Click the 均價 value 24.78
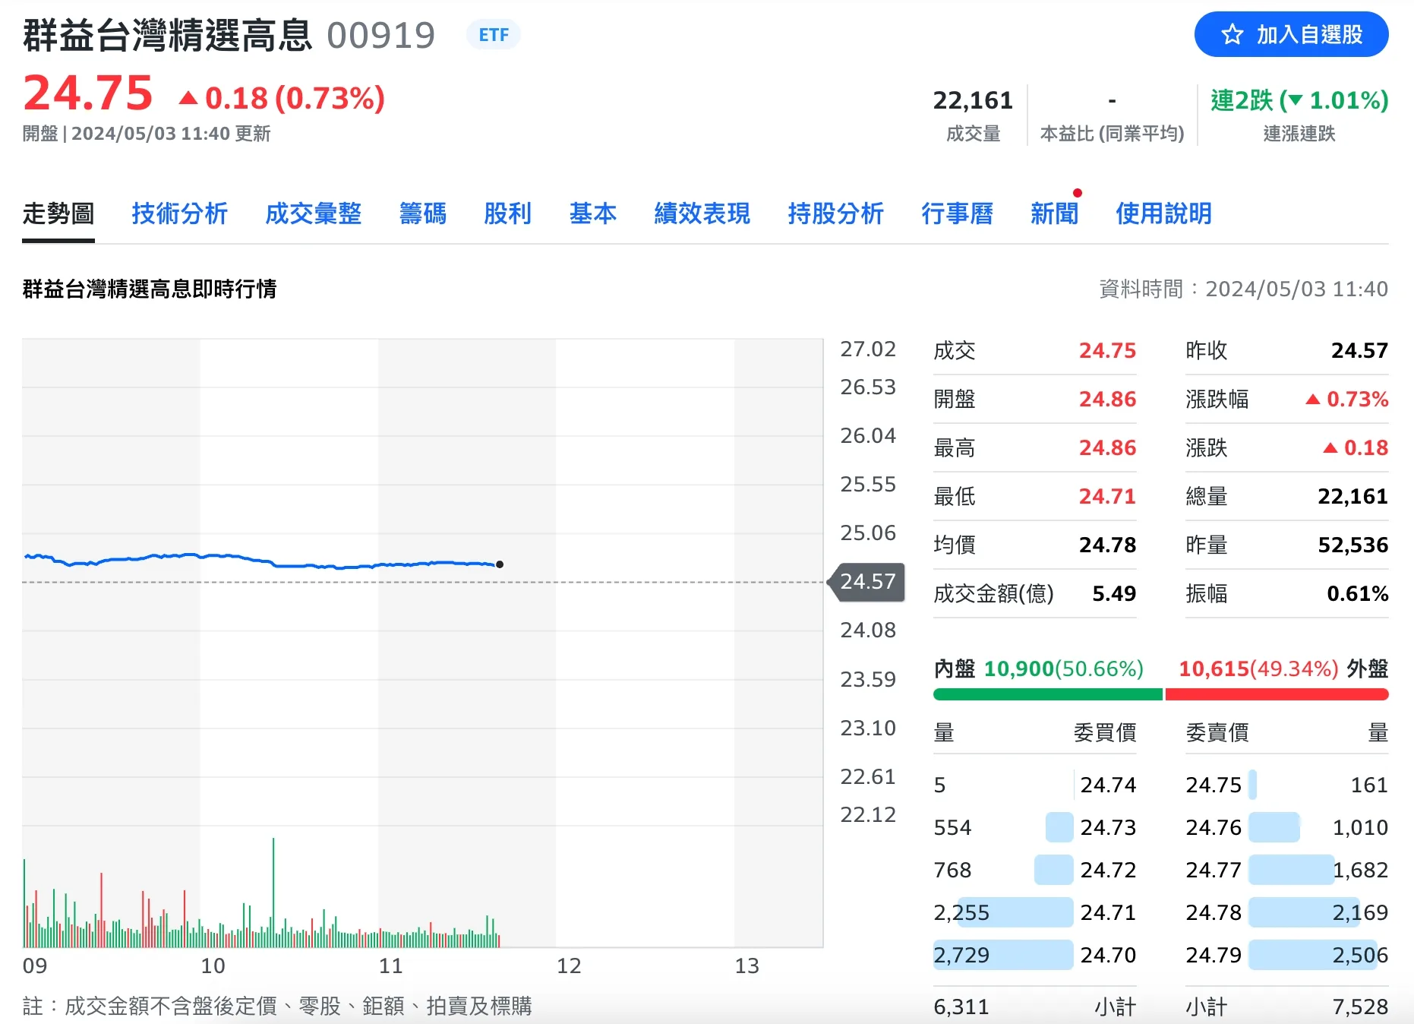The image size is (1414, 1024). pos(1107,545)
